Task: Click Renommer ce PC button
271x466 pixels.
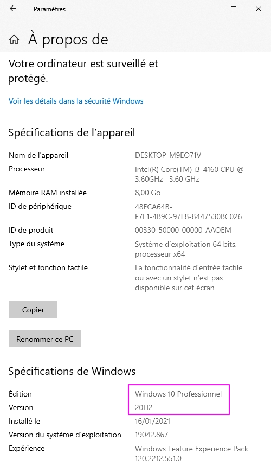Action: 45,339
